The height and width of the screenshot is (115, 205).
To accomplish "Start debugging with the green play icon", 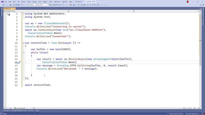I will (x=50, y=5).
